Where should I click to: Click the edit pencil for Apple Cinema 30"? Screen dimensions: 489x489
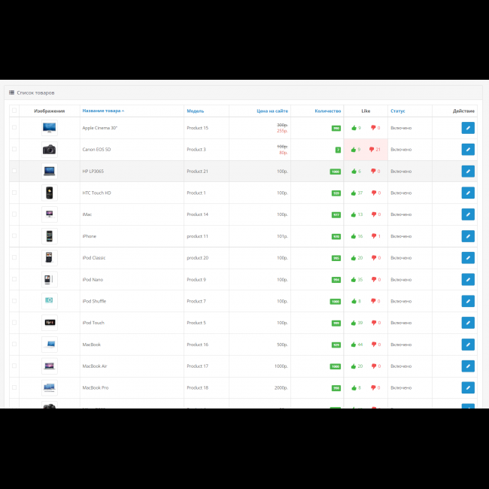click(468, 128)
